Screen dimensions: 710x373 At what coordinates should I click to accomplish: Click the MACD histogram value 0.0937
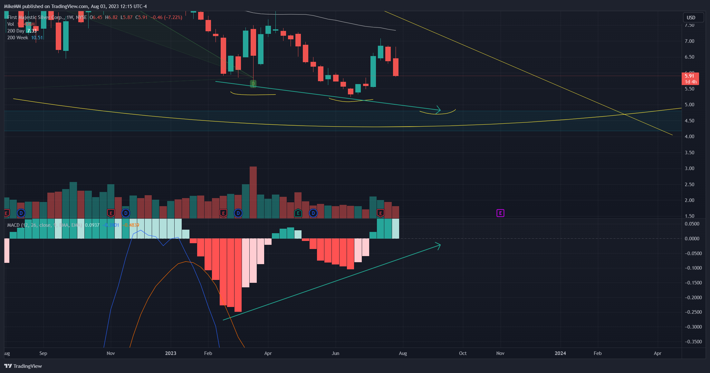(x=92, y=225)
